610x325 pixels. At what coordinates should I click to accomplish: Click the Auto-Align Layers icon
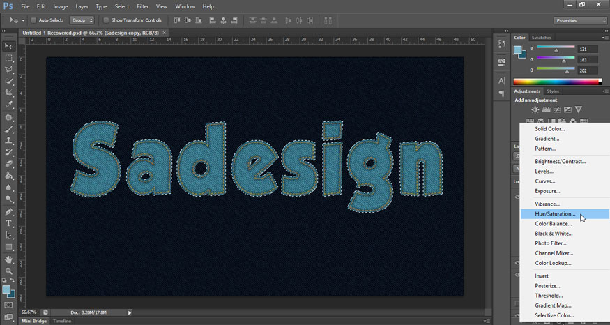(328, 20)
